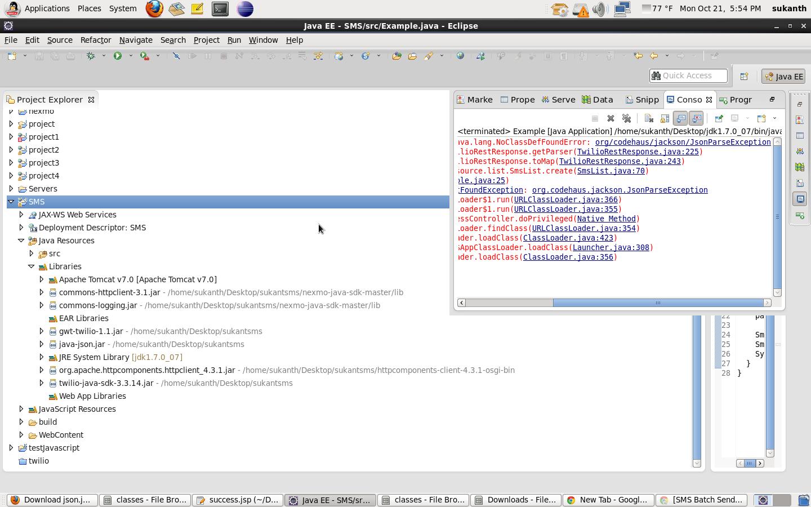Open the Navigate menu

(x=136, y=40)
